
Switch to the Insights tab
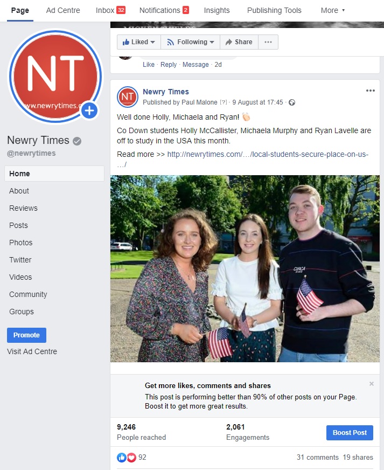click(217, 10)
